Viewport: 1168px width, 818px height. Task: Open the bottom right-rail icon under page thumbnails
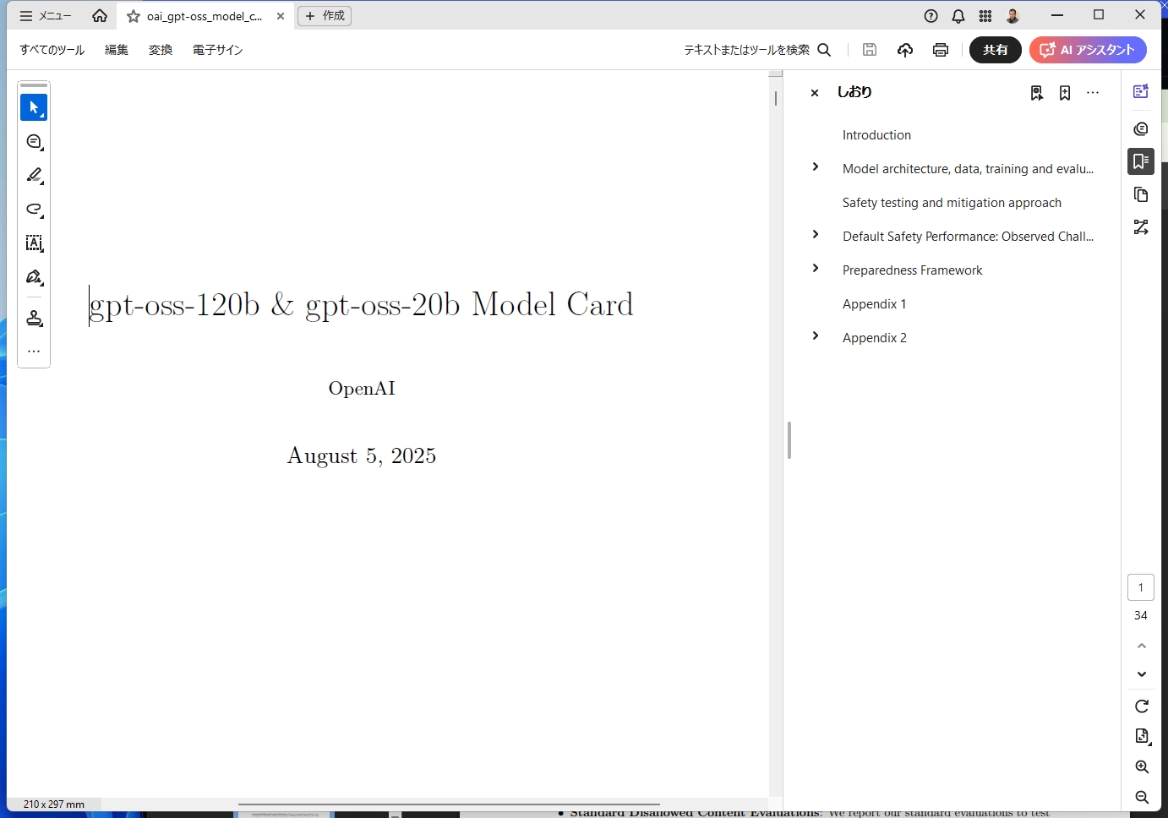(x=1141, y=227)
